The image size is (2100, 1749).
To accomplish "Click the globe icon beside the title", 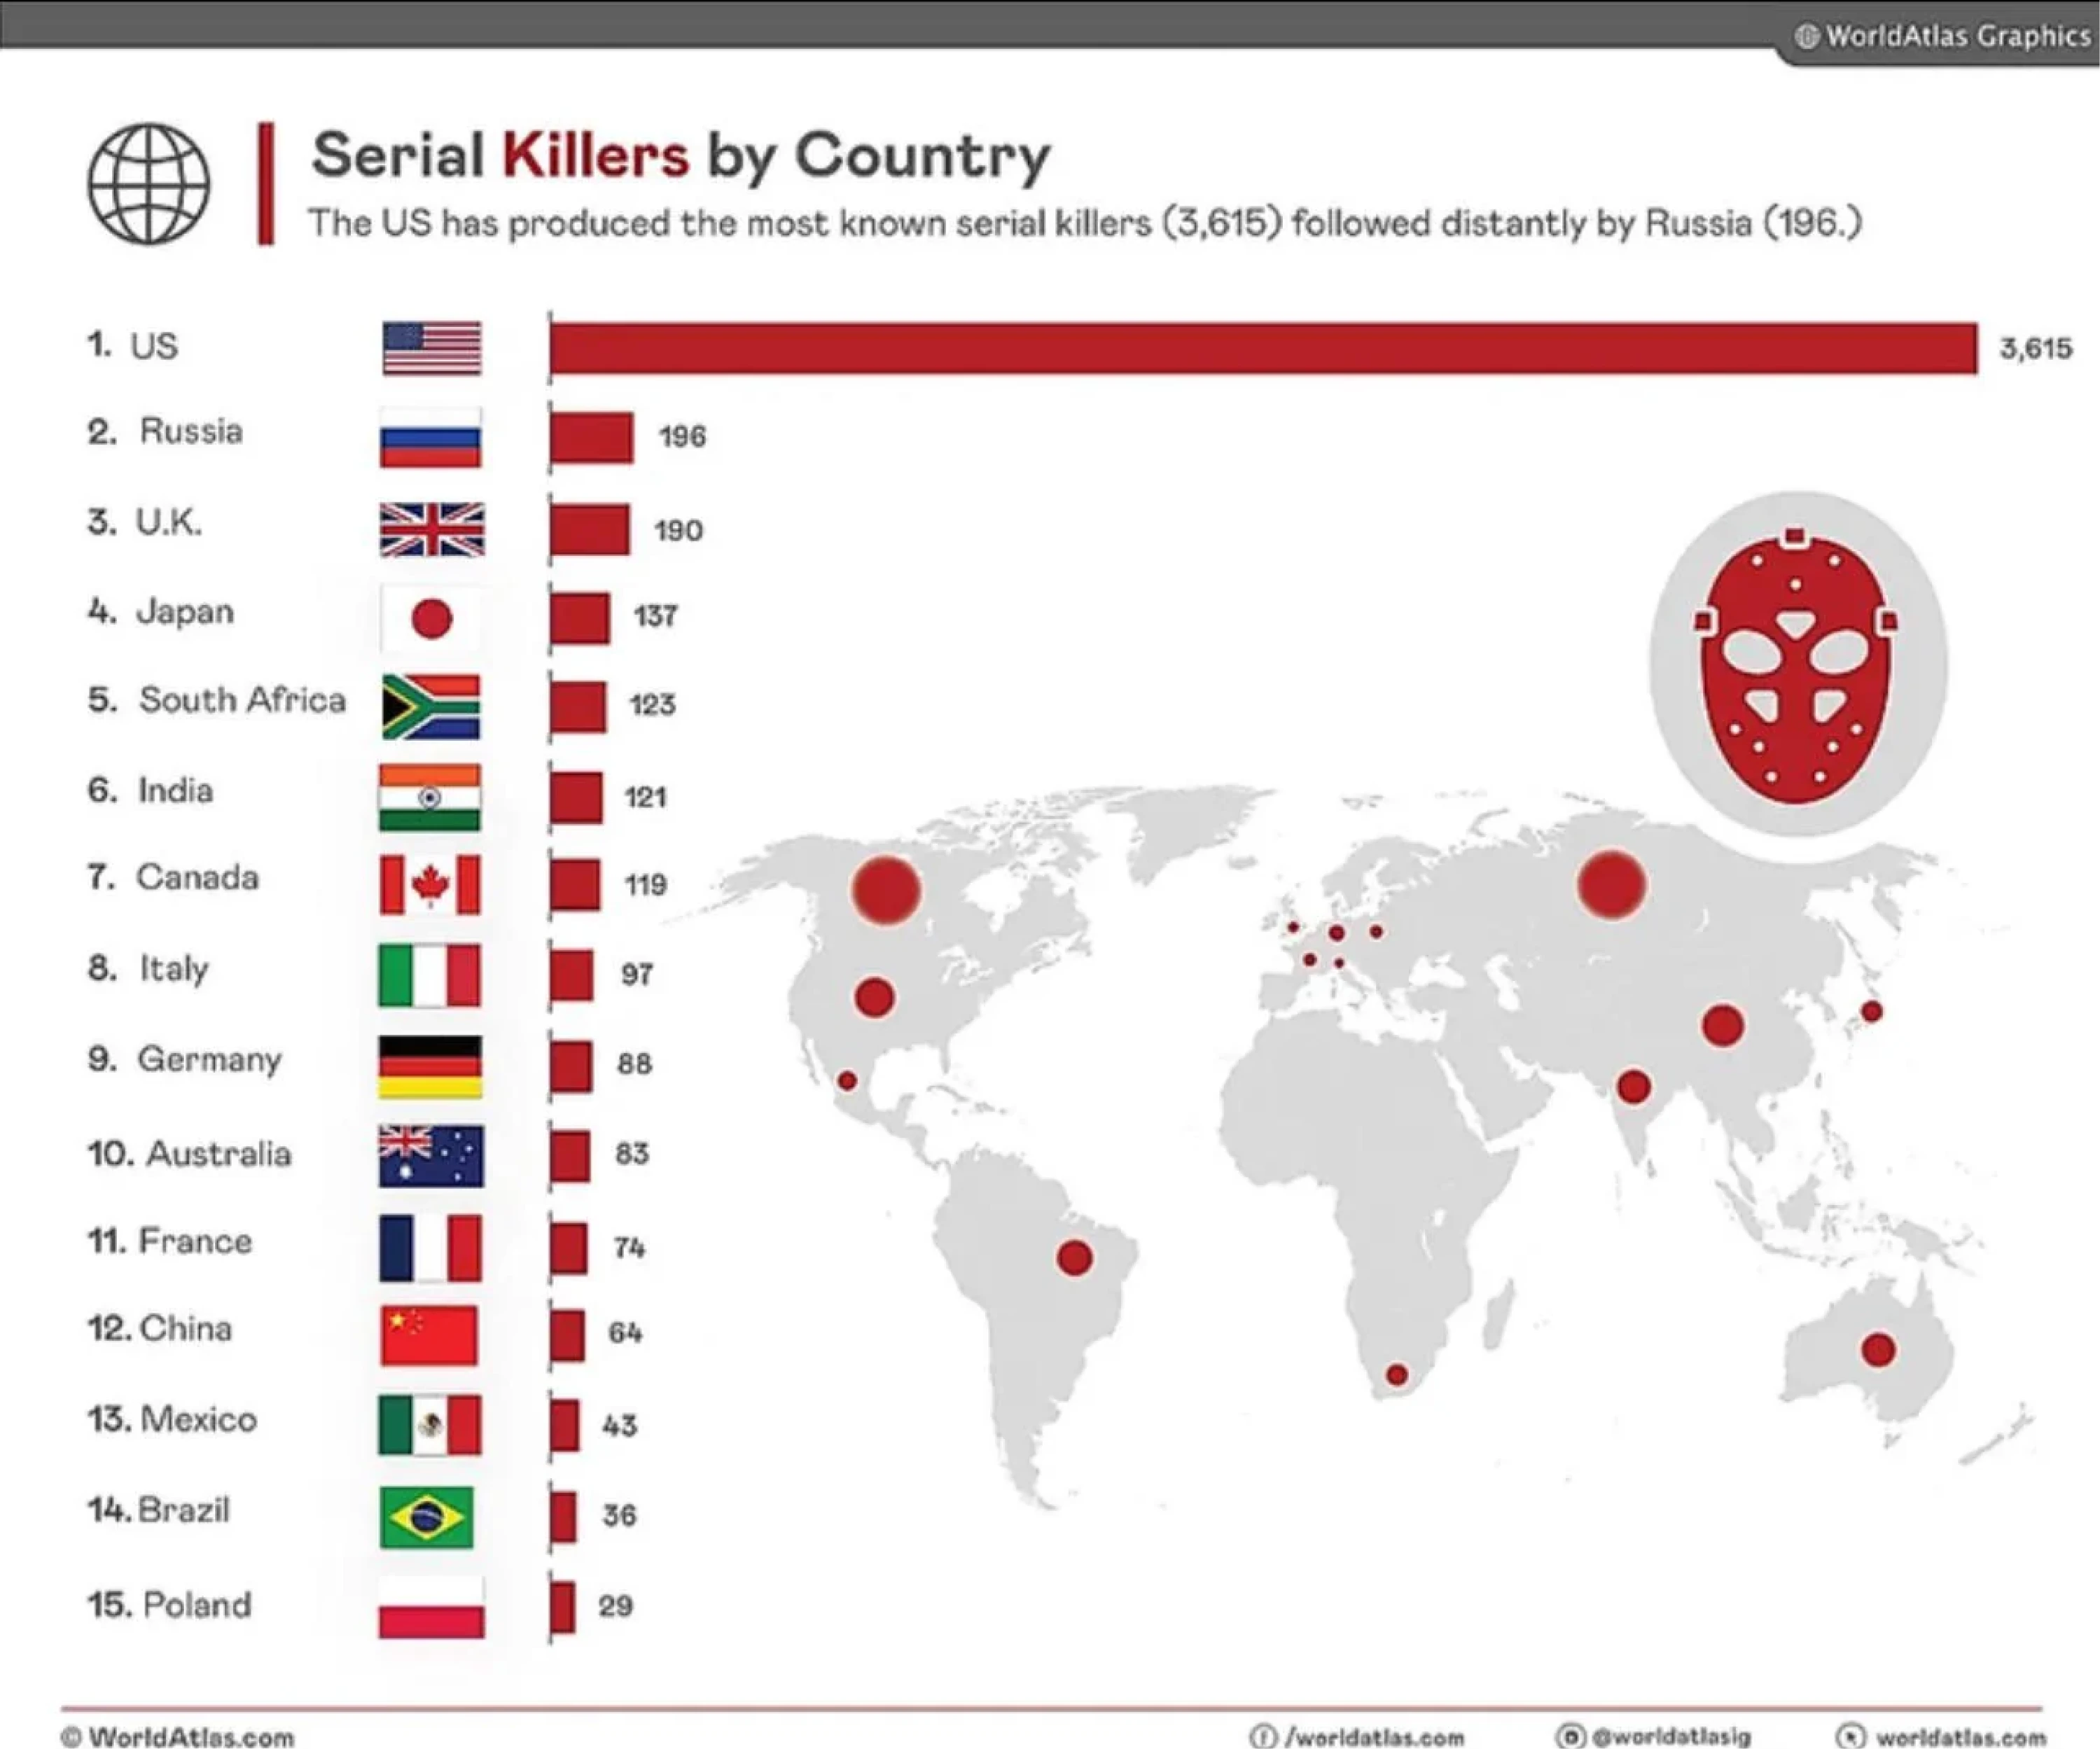I will click(x=148, y=183).
